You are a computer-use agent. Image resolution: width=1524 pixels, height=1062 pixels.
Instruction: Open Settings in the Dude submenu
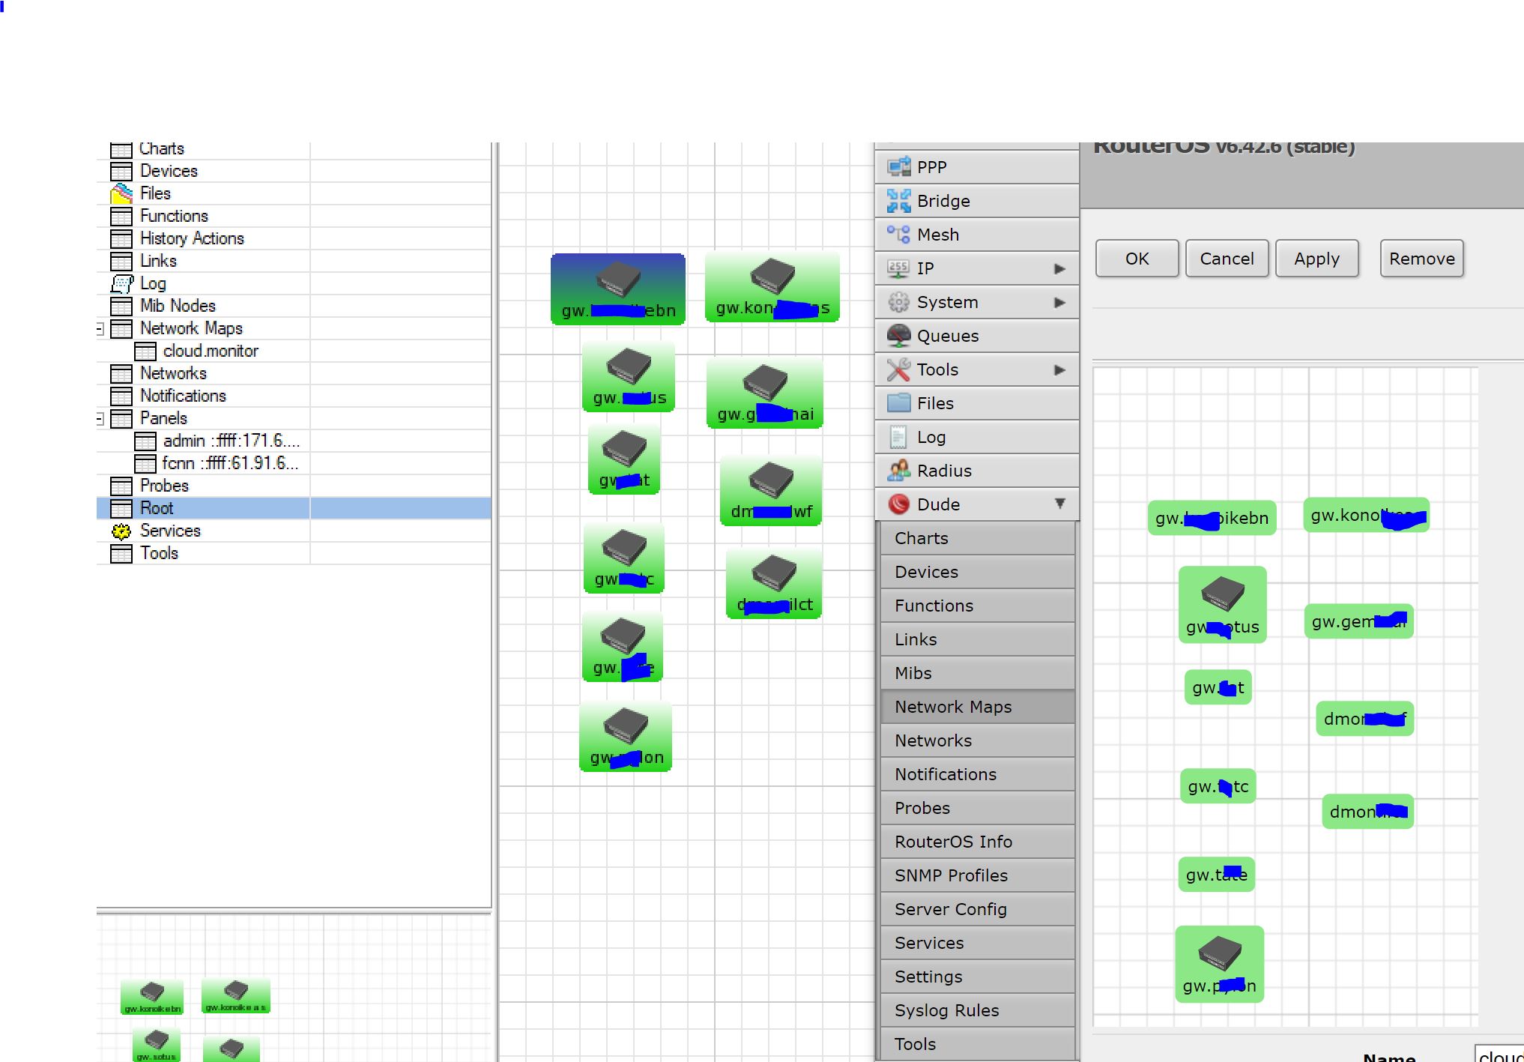pos(978,977)
